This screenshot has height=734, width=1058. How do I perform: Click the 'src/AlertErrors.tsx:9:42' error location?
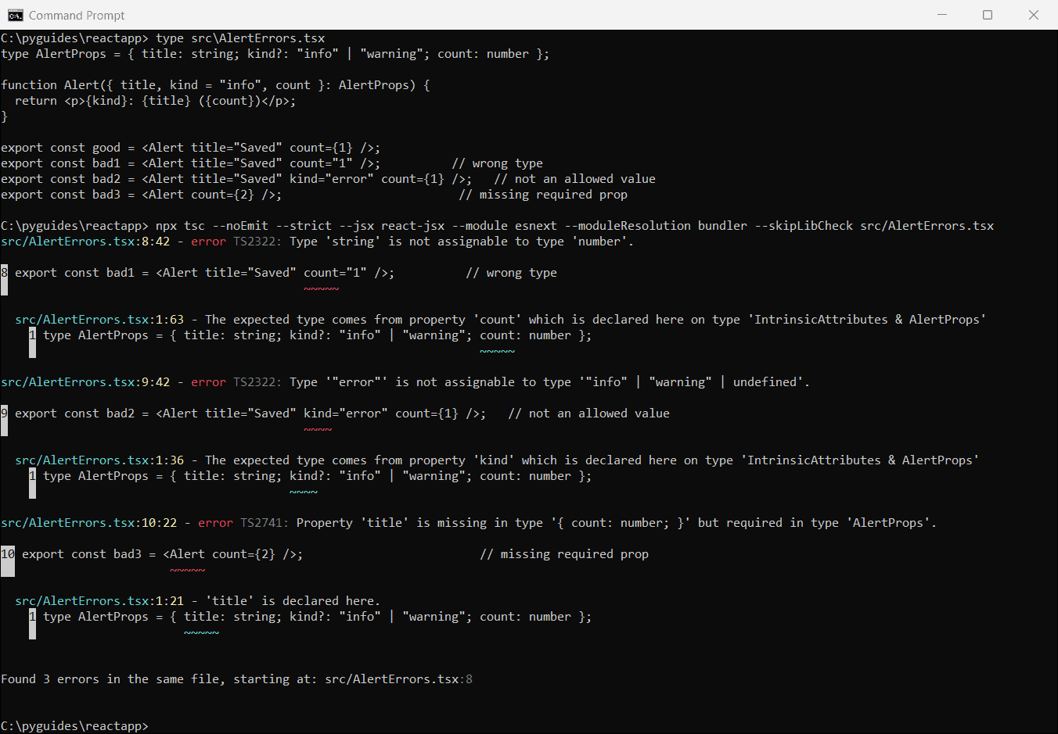[85, 382]
